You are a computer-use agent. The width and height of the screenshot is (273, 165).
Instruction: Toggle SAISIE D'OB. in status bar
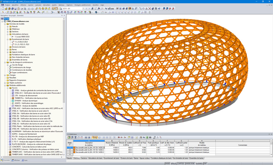point(190,163)
